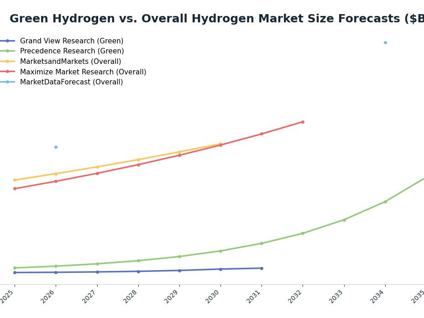Click blue Grand View Research point at 2025
Viewport: 424px width, 318px height.
point(15,272)
